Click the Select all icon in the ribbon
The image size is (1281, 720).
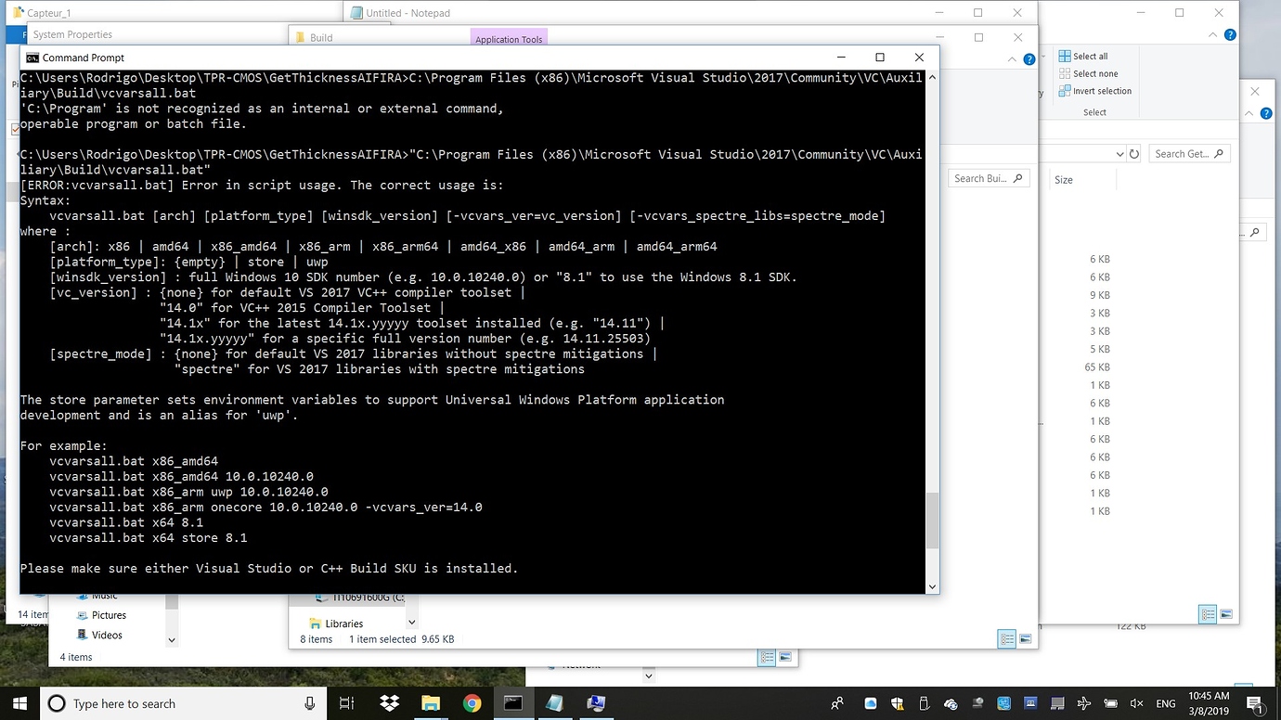(1065, 56)
